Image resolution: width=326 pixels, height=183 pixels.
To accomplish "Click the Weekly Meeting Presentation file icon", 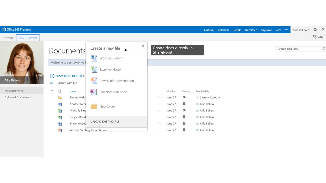I will [x=60, y=130].
